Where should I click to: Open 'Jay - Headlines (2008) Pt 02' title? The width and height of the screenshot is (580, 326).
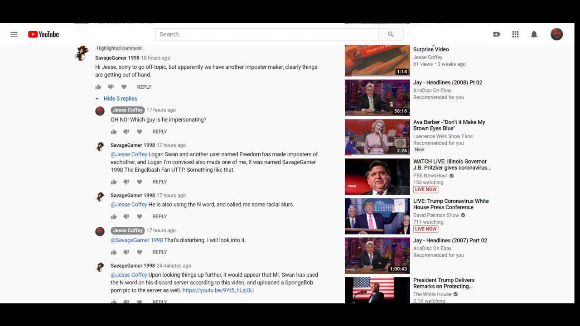(x=448, y=83)
